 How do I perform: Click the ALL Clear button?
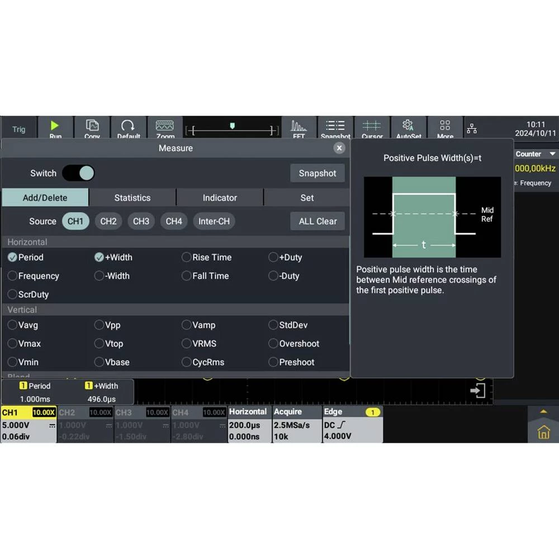tap(318, 221)
